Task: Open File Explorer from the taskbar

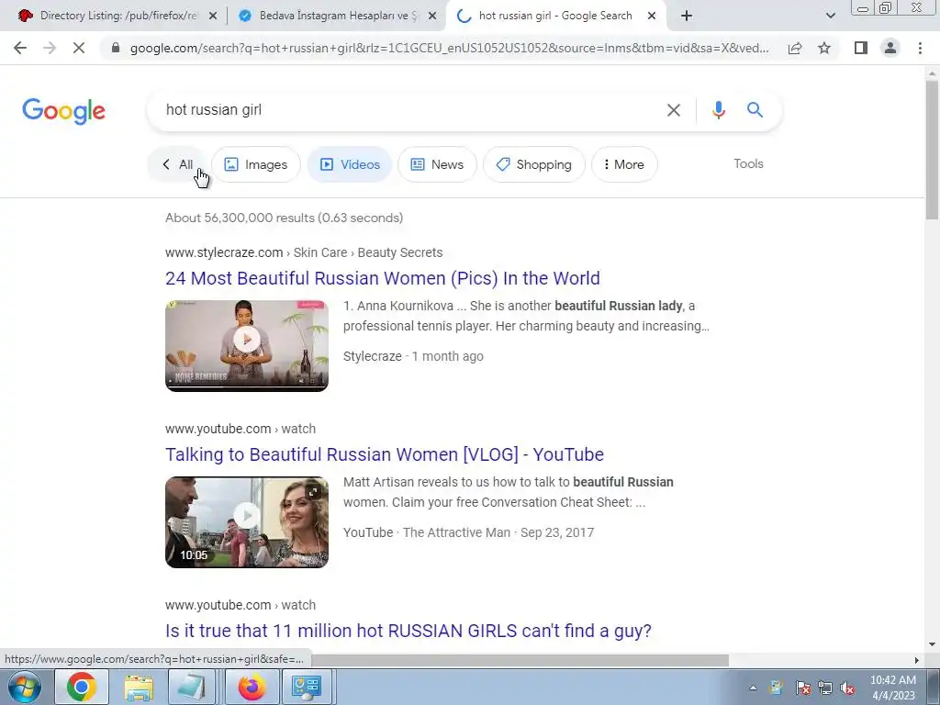Action: tap(139, 687)
